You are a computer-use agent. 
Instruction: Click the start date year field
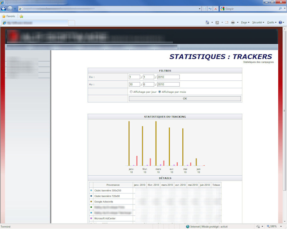[x=168, y=77]
